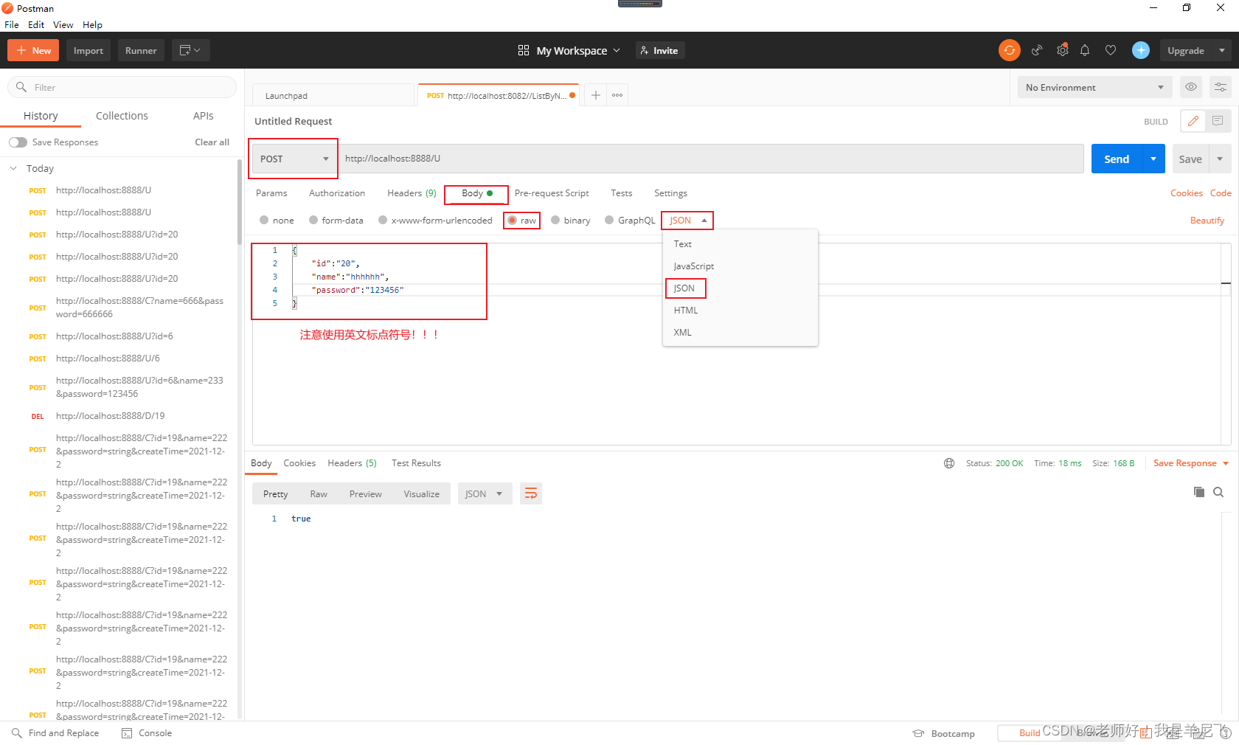Screen dimensions: 1239x745
Task: Switch to APIs sidebar tab
Action: [x=204, y=116]
